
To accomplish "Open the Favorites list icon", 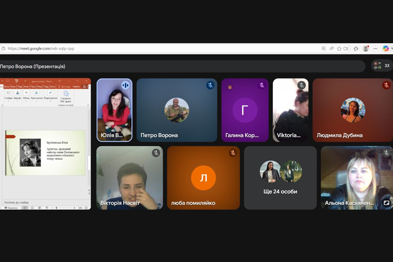I will 356,48.
